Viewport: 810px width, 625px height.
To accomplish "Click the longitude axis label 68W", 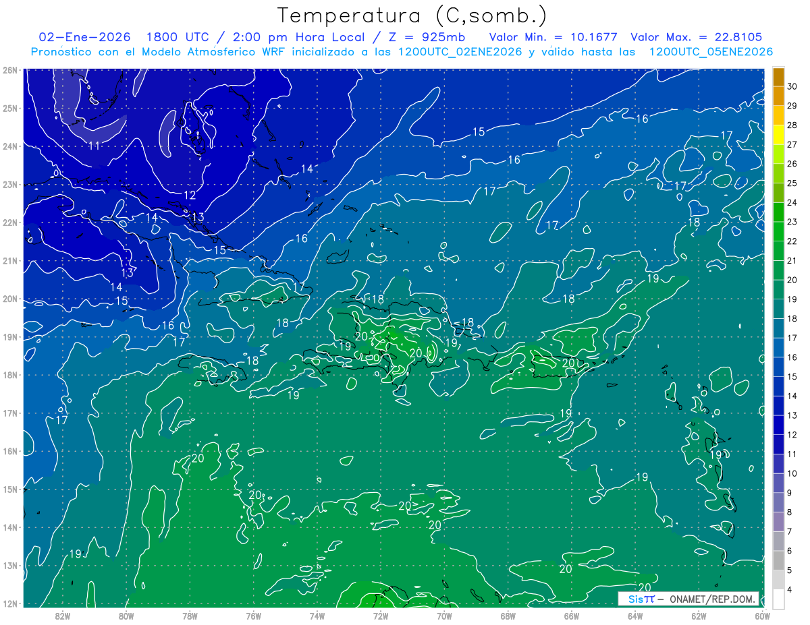I will pos(508,615).
